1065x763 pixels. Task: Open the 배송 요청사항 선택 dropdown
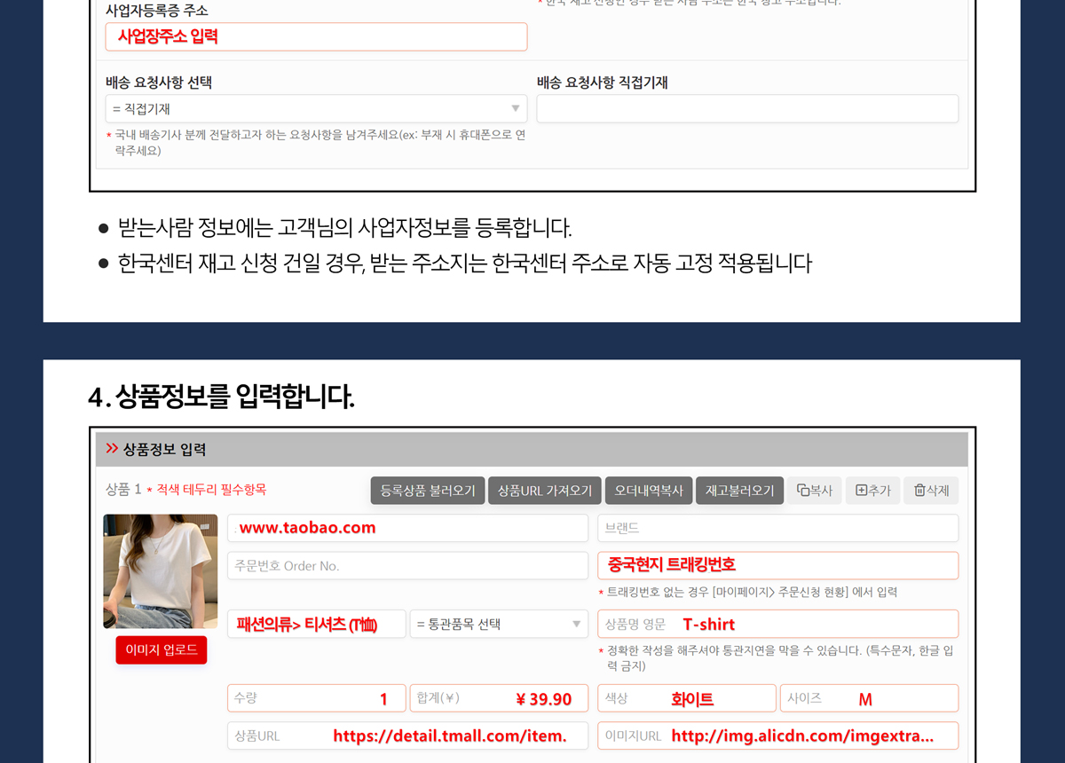point(316,108)
